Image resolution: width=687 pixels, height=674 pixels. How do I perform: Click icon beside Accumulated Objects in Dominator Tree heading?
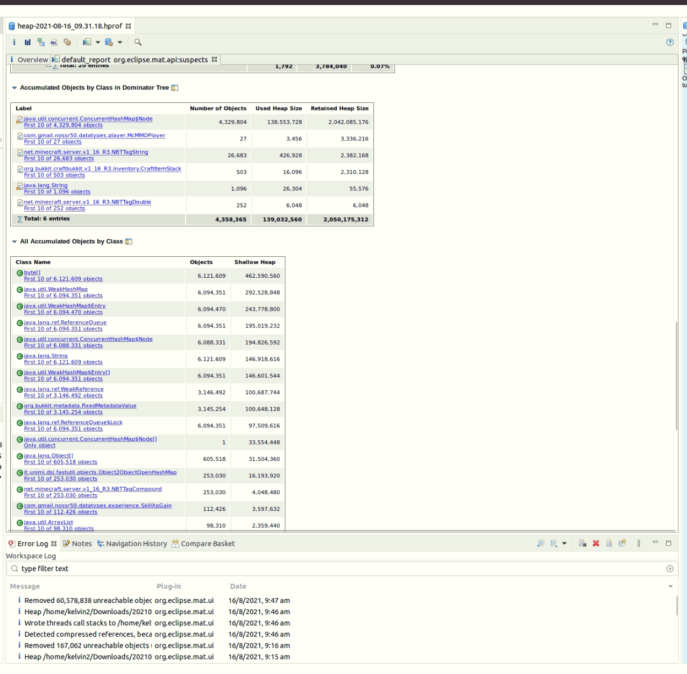coord(175,88)
